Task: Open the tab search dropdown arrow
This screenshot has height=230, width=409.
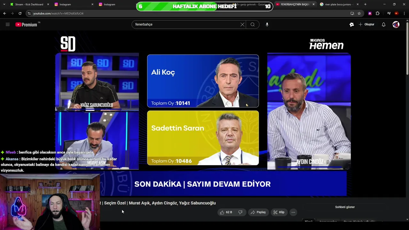Action: click(x=4, y=4)
